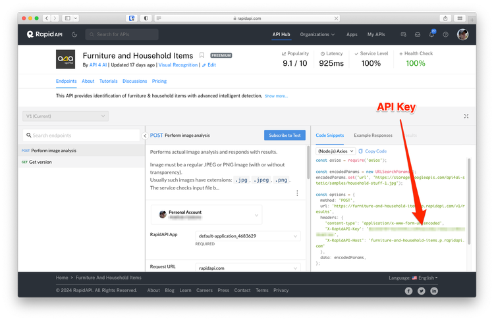Switch to the Code Snippets tab
This screenshot has height=321, width=494.
[x=329, y=136]
